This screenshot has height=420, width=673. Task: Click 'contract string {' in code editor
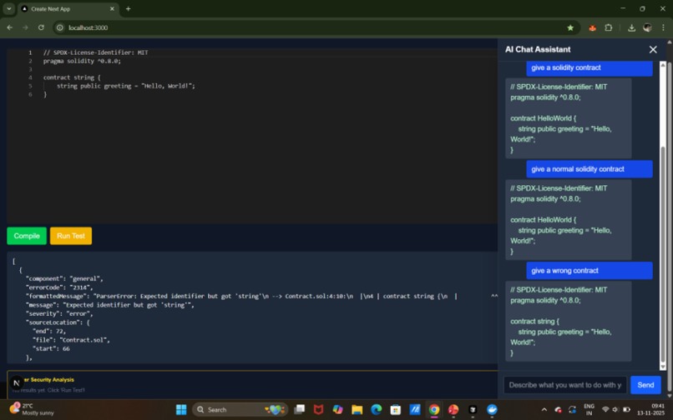[72, 77]
